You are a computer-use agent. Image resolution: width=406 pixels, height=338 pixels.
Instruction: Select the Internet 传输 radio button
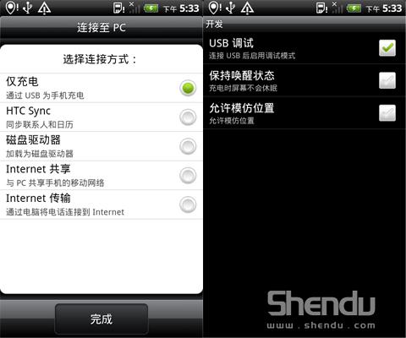coord(188,204)
